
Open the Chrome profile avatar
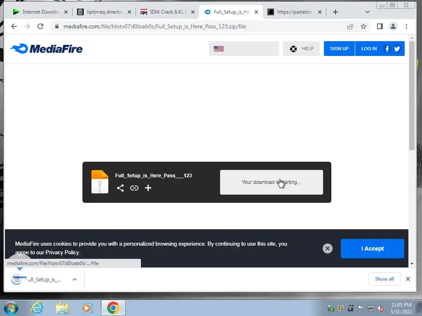tap(393, 26)
